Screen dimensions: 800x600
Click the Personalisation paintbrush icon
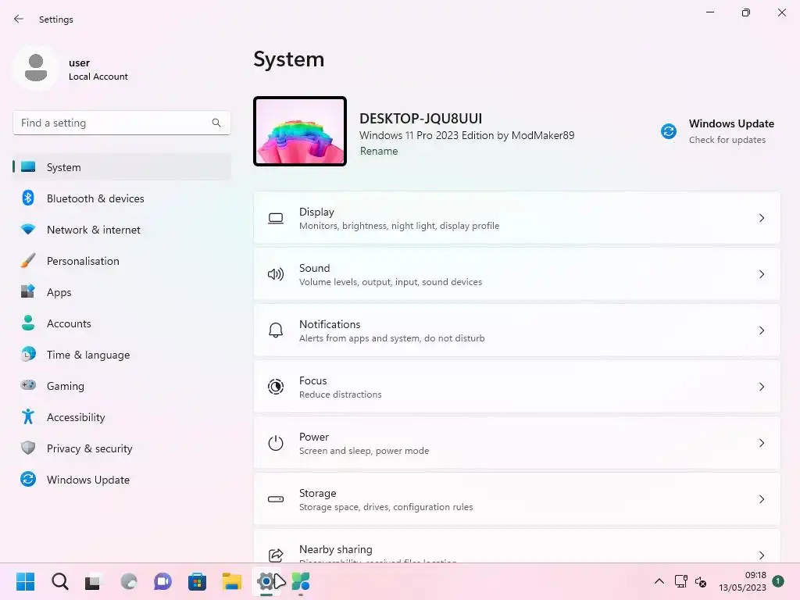pos(28,260)
